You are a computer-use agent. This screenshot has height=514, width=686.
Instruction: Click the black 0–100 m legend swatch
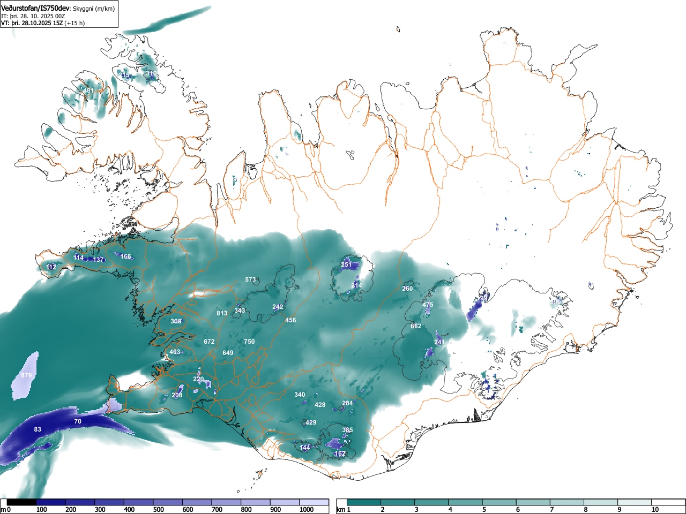coord(22,502)
